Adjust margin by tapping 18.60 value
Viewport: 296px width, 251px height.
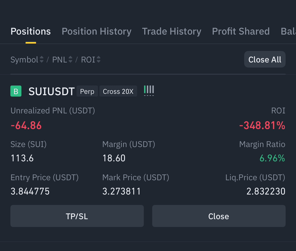114,158
